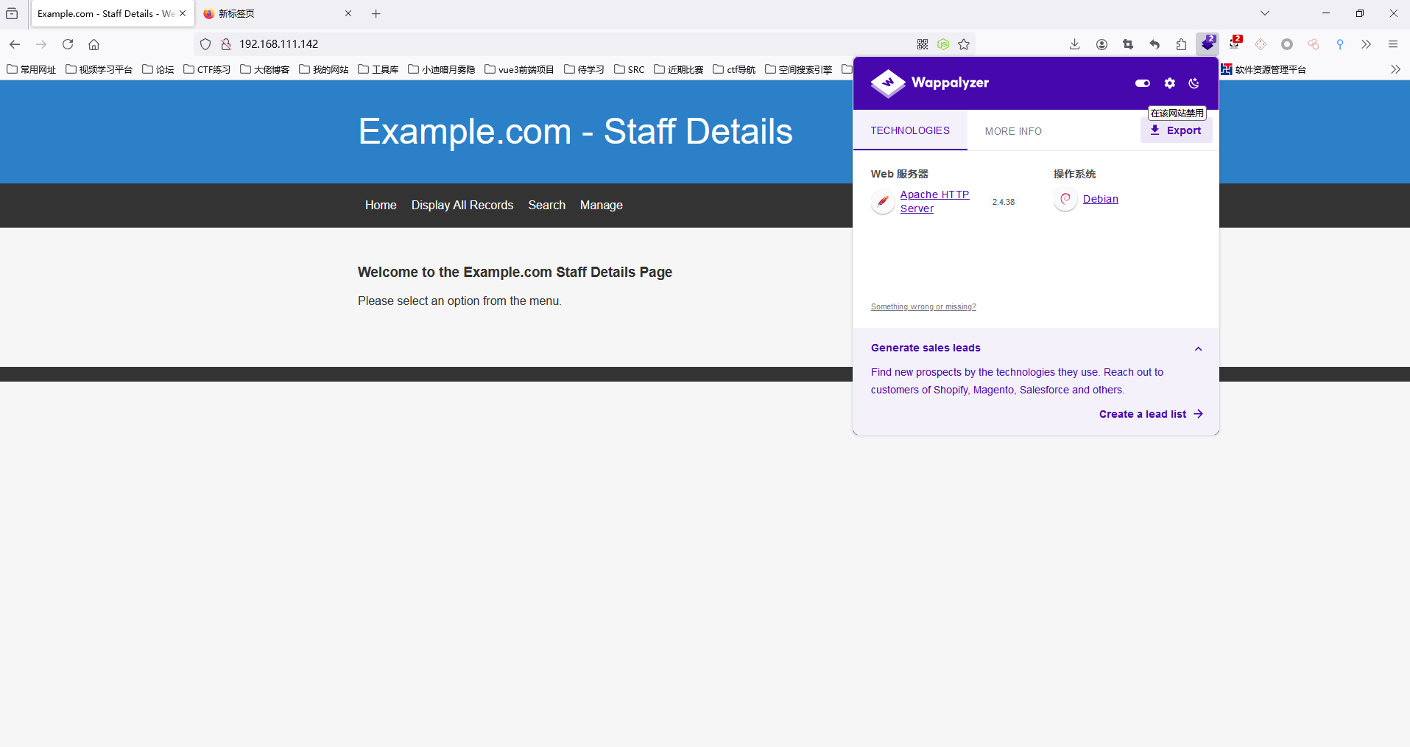The image size is (1410, 747).
Task: Reload the current page
Action: click(68, 44)
